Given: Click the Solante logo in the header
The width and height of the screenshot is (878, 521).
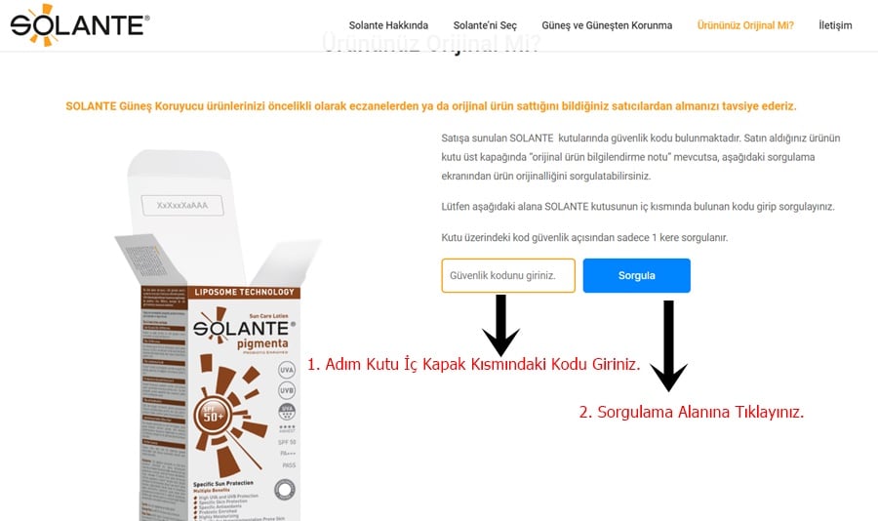Looking at the screenshot, I should coord(80,24).
